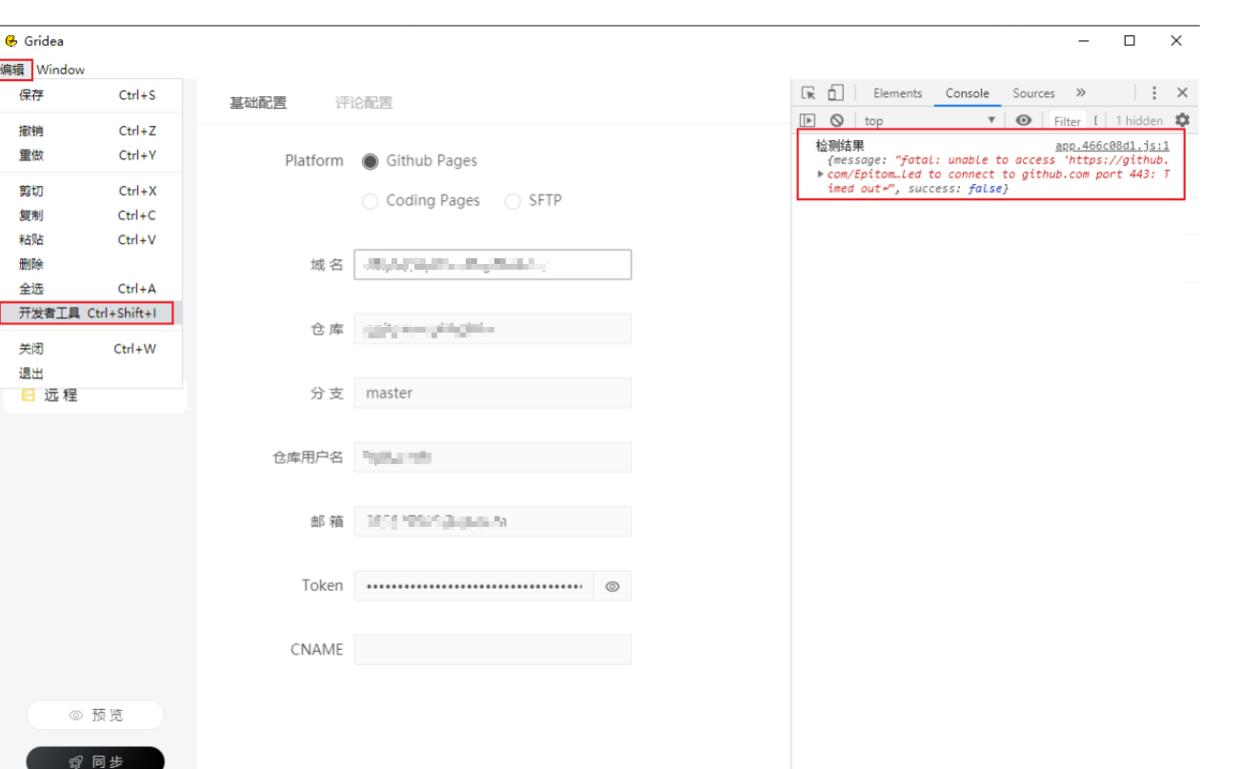Click the 分支 field containing master
The width and height of the screenshot is (1242, 769).
(492, 393)
